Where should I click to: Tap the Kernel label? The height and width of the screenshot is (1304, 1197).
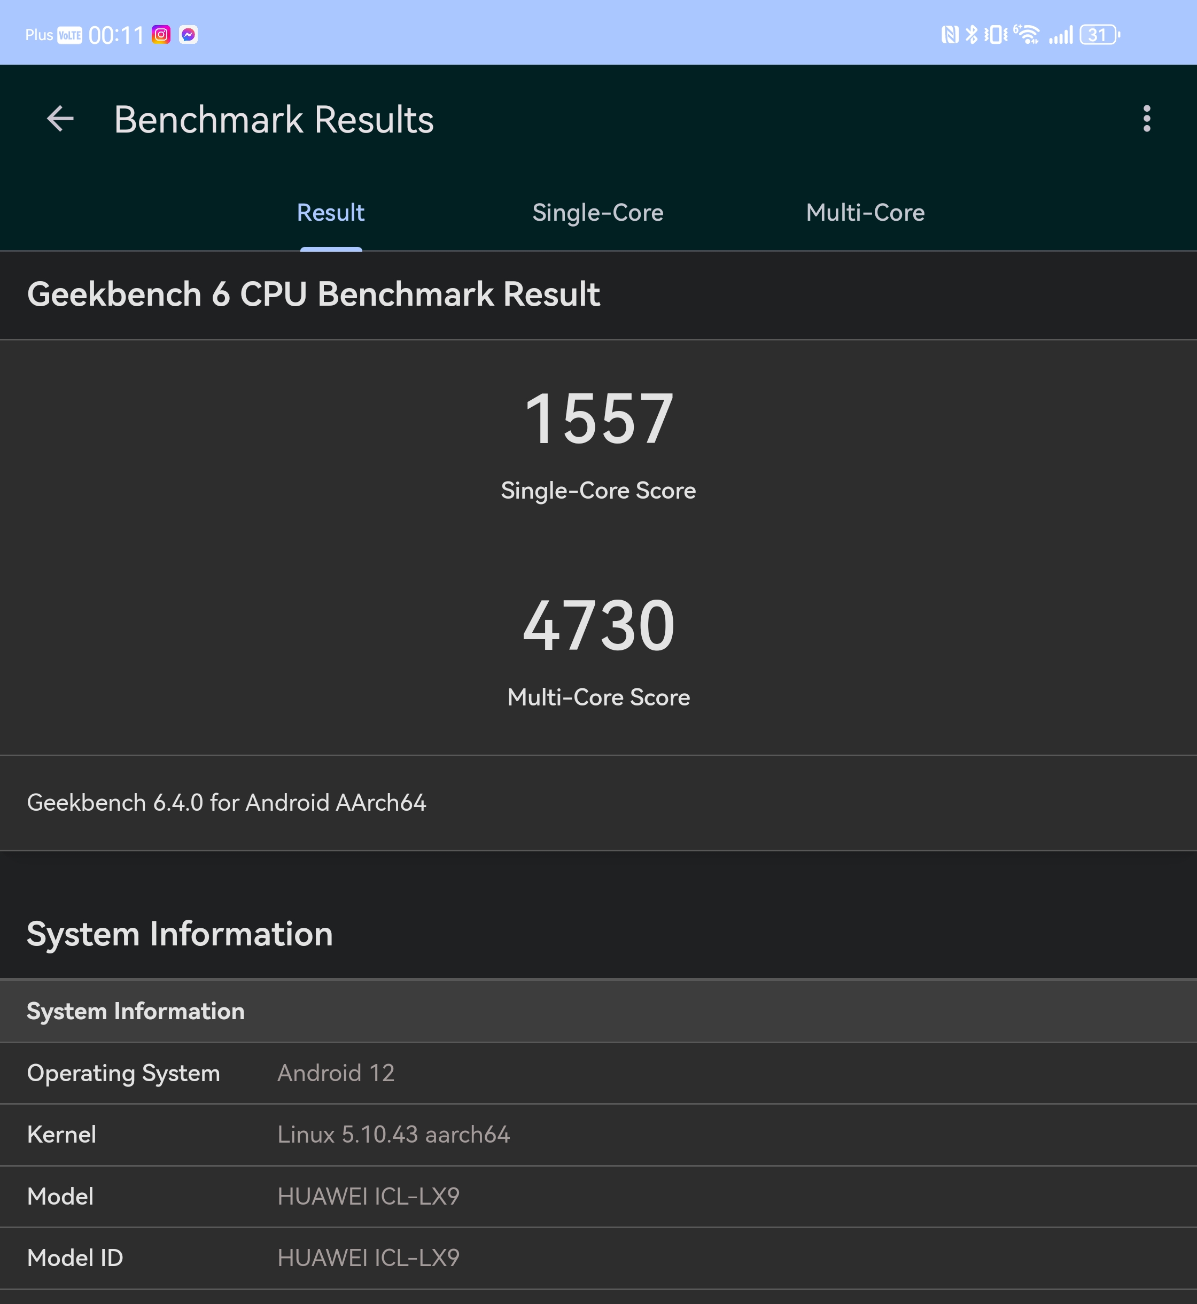61,1135
